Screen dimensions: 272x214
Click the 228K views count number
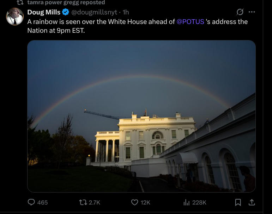coord(199,202)
